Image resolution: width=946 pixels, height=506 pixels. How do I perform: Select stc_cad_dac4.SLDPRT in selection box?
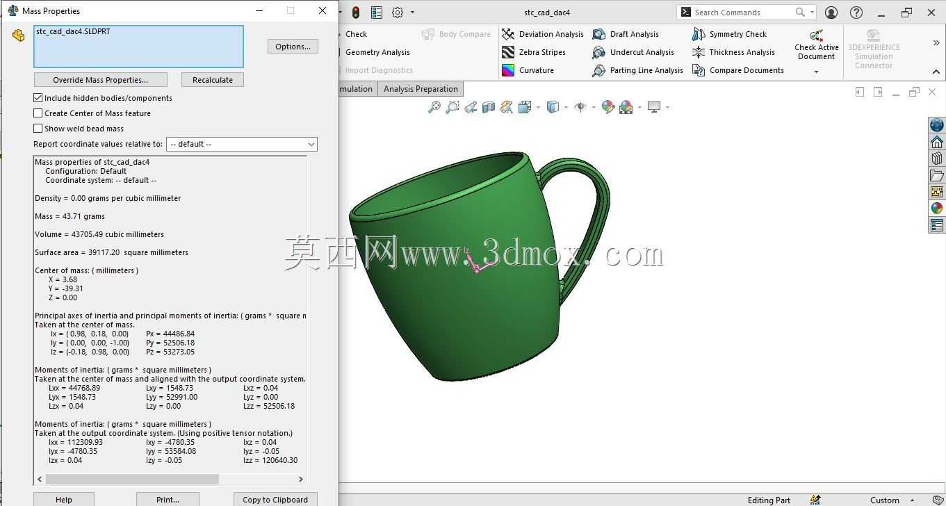(x=73, y=31)
